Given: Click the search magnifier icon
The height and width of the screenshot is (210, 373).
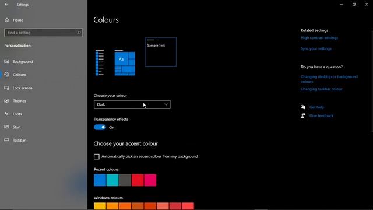Looking at the screenshot, I should coord(79,33).
